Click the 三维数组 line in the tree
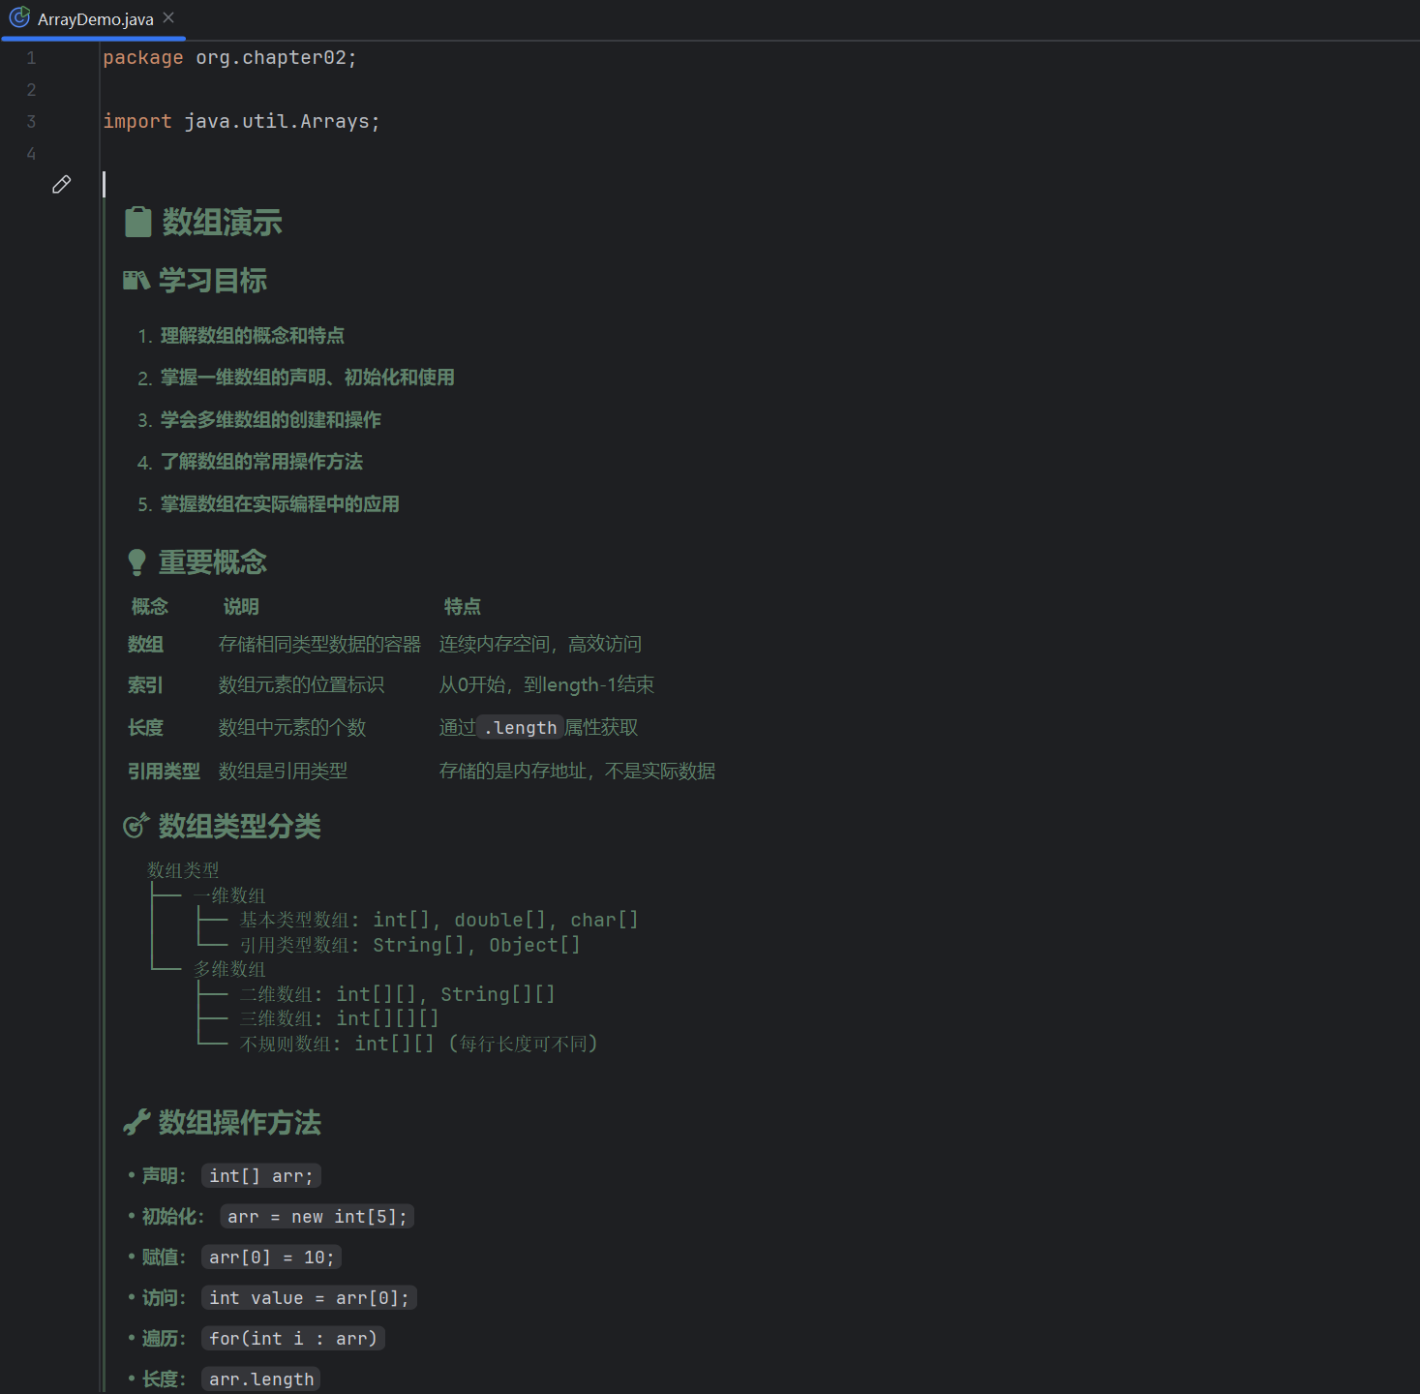The image size is (1420, 1394). tap(339, 1019)
